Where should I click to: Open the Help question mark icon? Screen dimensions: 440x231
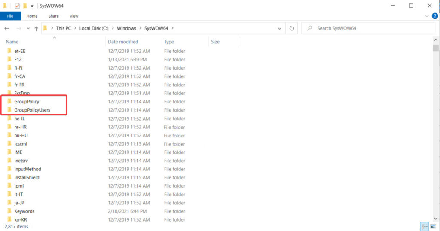tap(434, 16)
